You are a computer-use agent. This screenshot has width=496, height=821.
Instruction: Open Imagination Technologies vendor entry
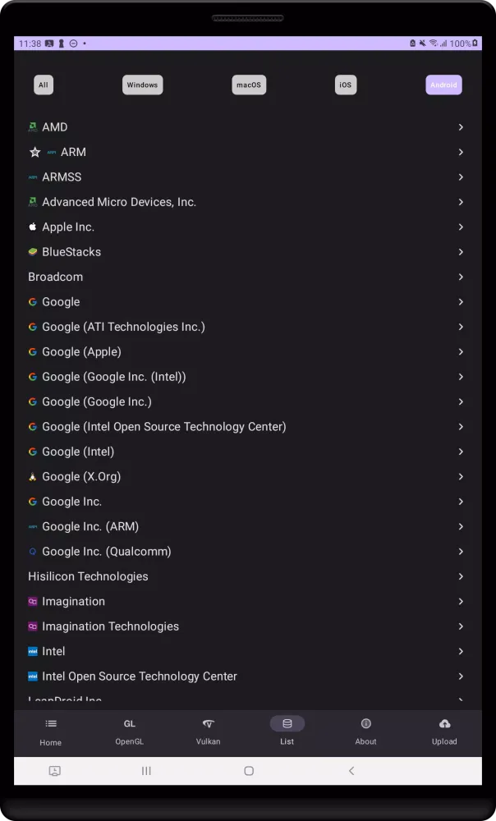click(110, 626)
